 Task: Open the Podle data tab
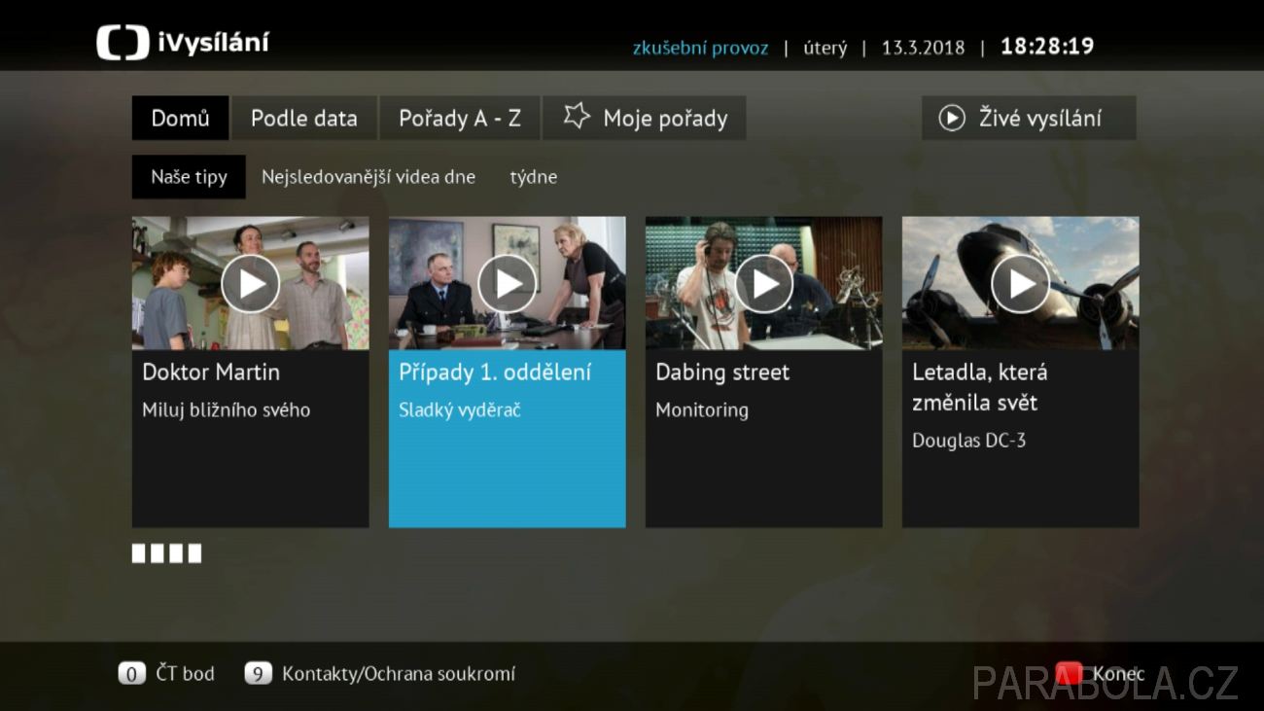click(304, 118)
